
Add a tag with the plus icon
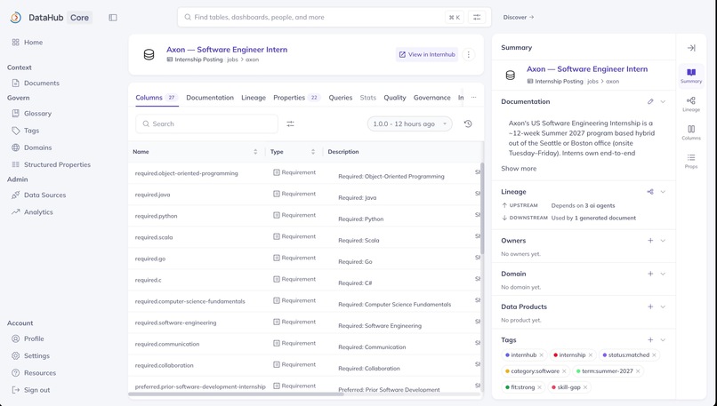point(650,339)
